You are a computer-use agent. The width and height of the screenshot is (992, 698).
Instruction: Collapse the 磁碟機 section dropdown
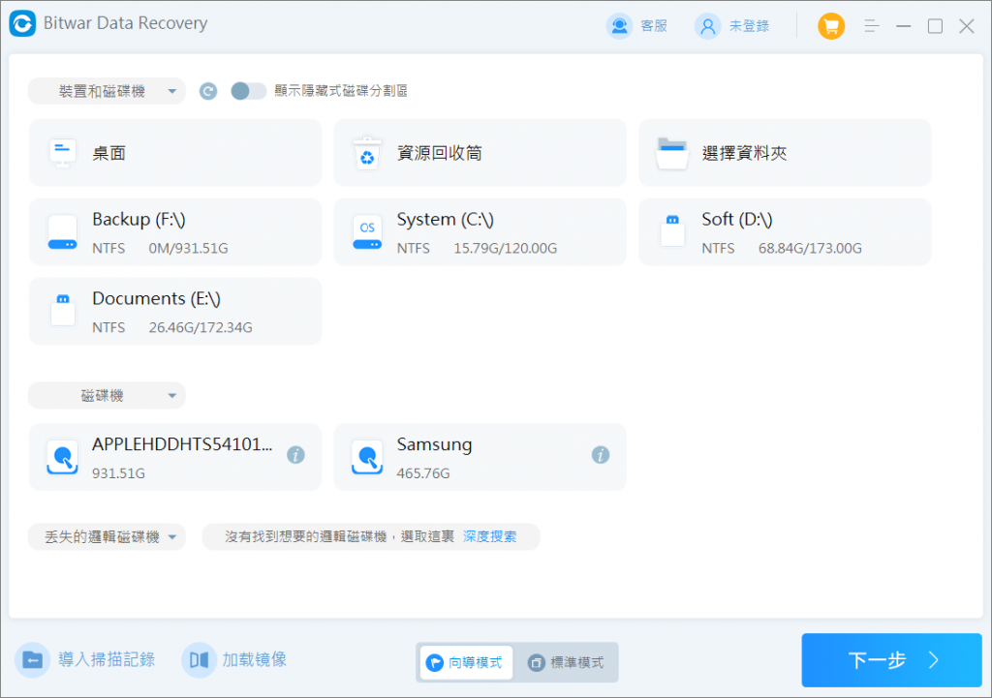pos(107,396)
